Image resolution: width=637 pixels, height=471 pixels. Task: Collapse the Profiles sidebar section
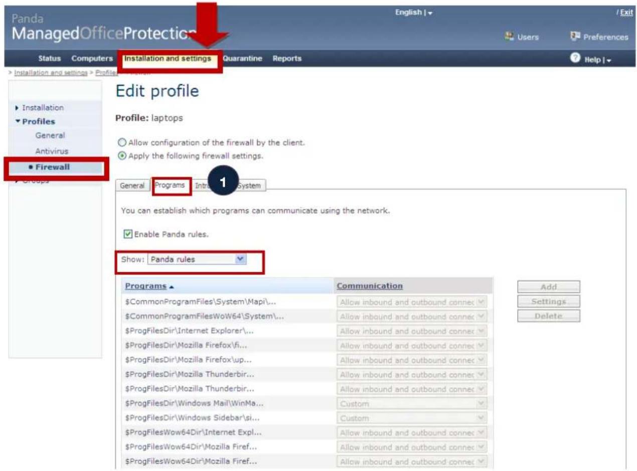[35, 121]
